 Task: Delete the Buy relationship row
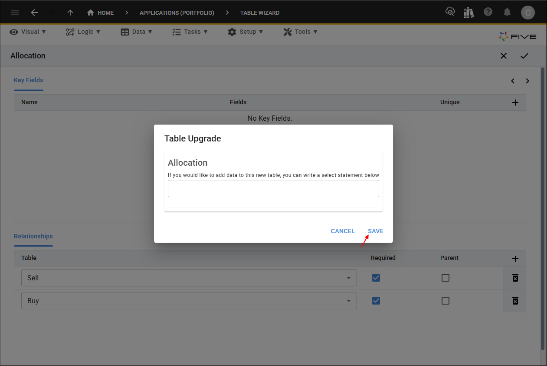(x=515, y=301)
